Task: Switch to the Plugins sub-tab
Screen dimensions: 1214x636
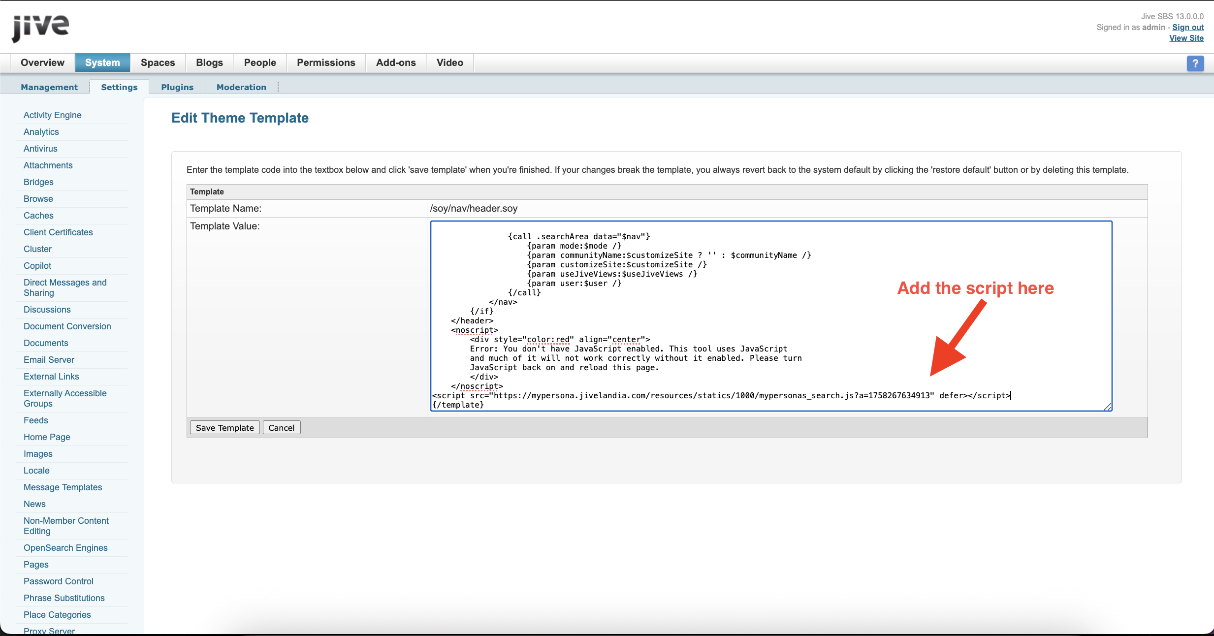Action: [x=177, y=87]
